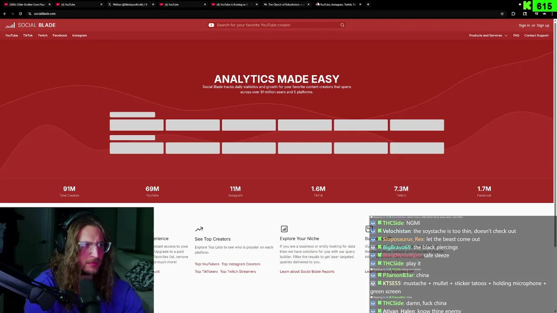
Task: Click the Sign up link
Action: click(543, 26)
